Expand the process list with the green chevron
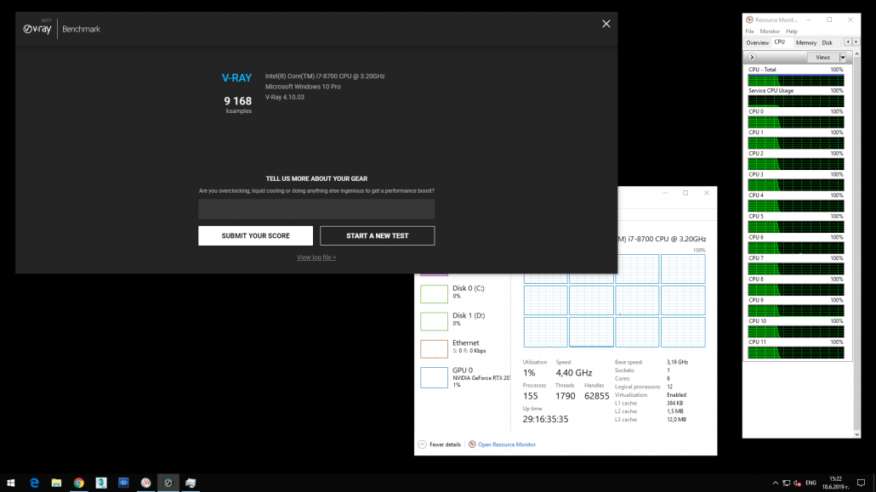 click(x=750, y=57)
